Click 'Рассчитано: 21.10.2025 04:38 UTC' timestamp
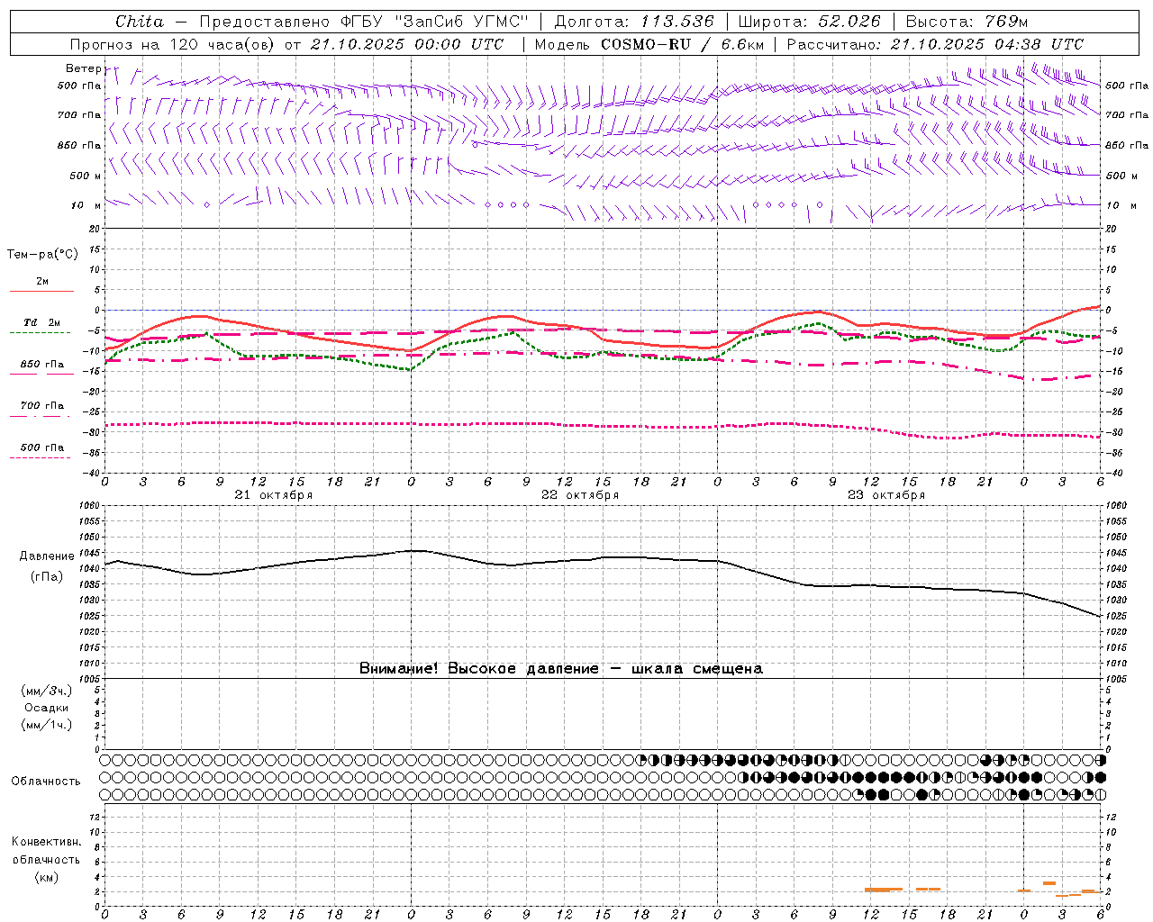Screen dimensions: 1153x922 click(x=936, y=44)
